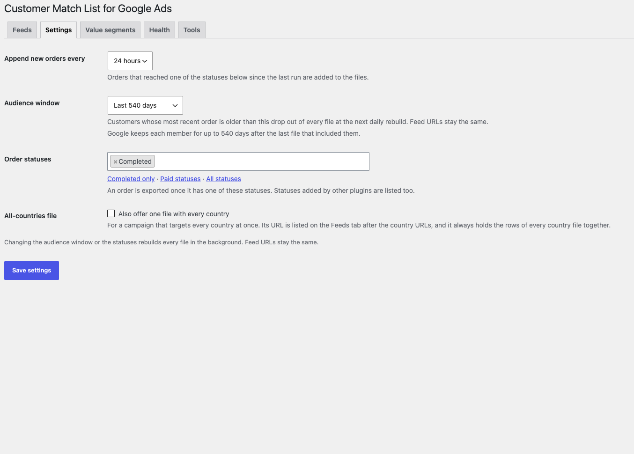Click the description beginning 'Customers whose most recent order'
The height and width of the screenshot is (454, 634).
tap(298, 122)
